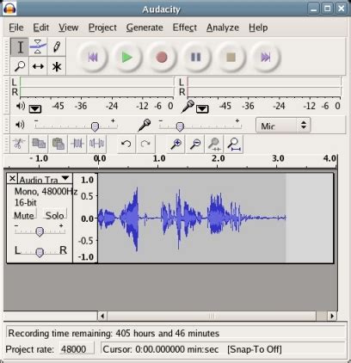
Task: Open the Effect menu
Action: (185, 28)
